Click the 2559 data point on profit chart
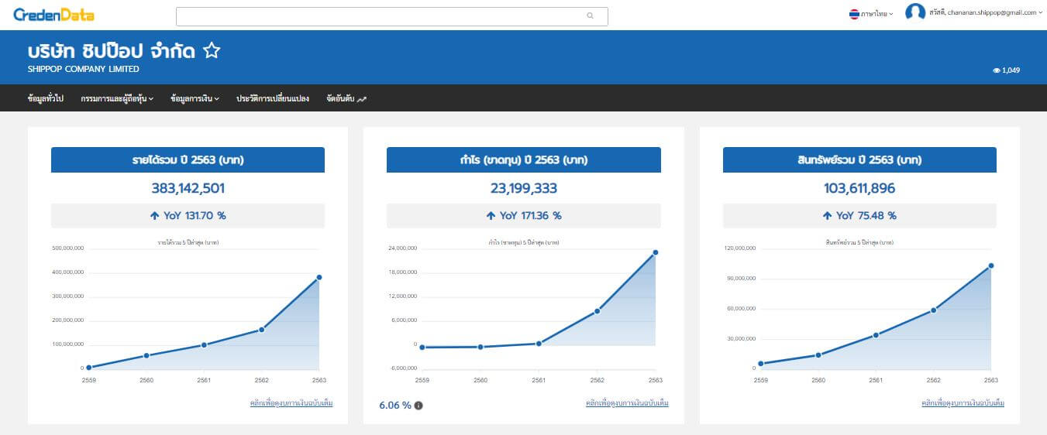 (x=422, y=348)
